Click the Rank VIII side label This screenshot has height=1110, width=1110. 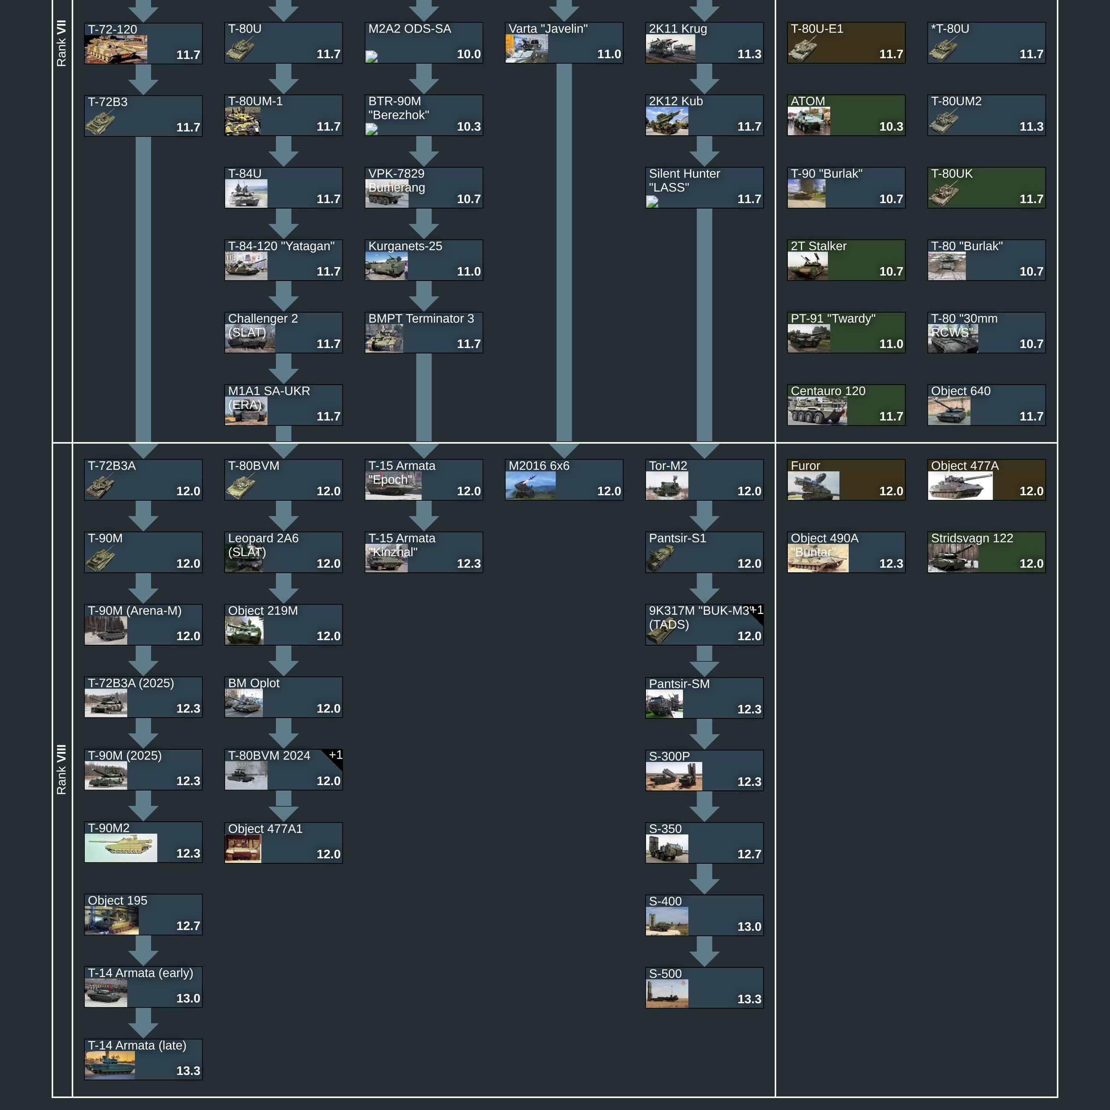(x=62, y=769)
